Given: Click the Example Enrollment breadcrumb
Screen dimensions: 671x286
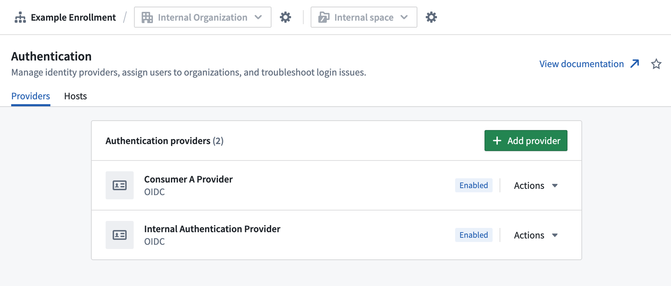Looking at the screenshot, I should [x=73, y=17].
